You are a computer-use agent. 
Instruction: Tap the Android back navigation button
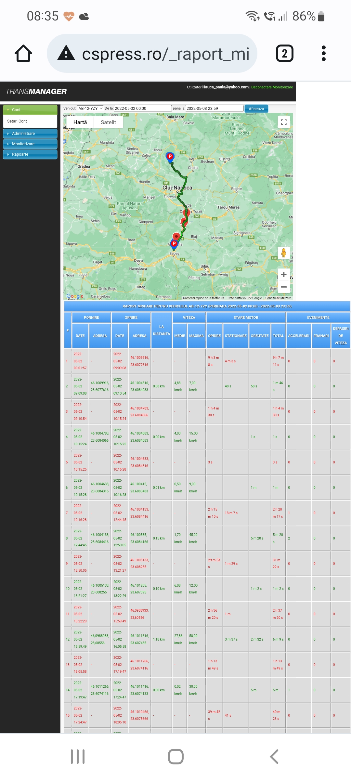coord(274,757)
